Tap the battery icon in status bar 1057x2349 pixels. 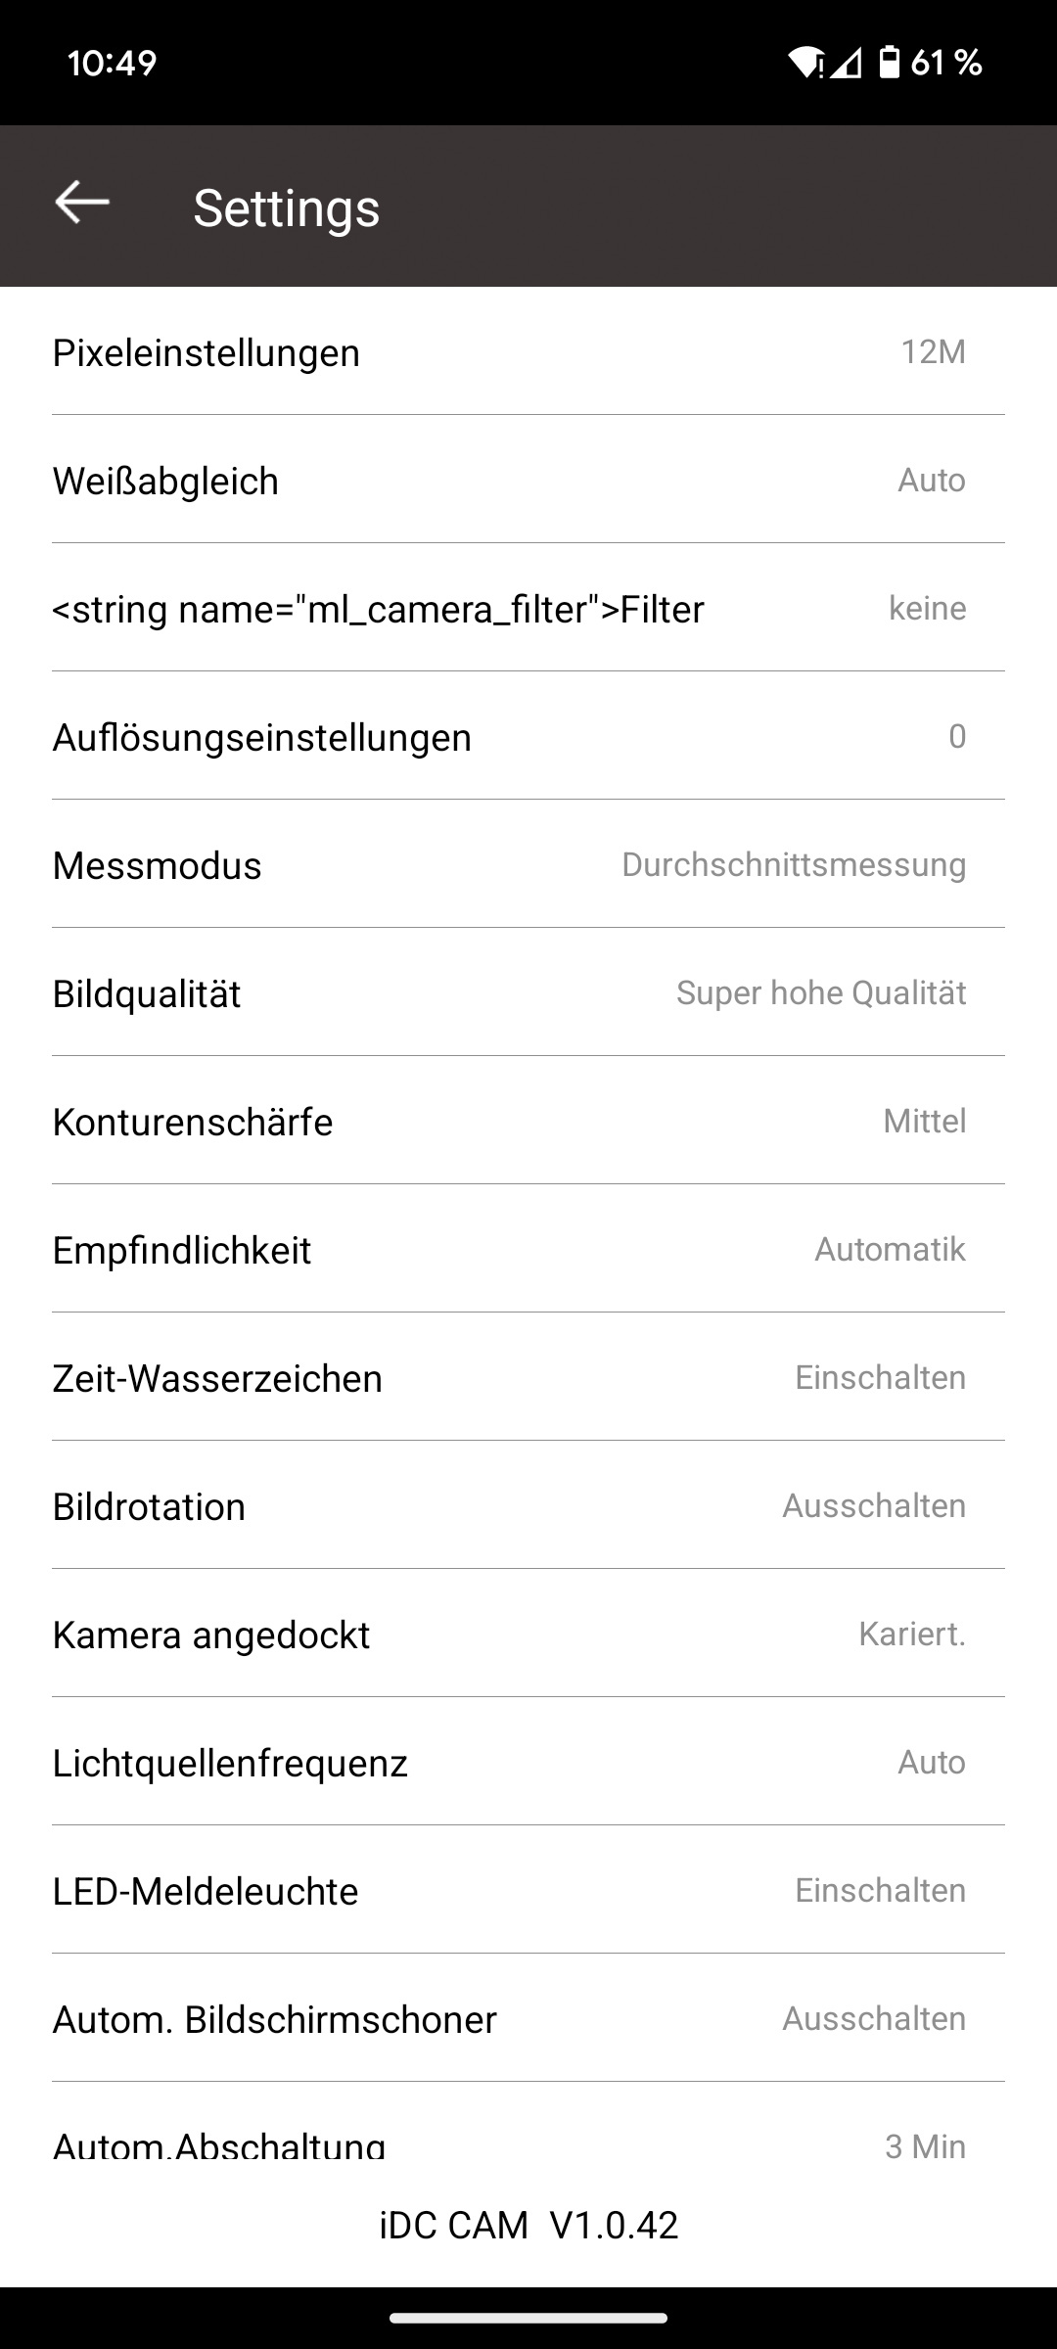point(889,63)
